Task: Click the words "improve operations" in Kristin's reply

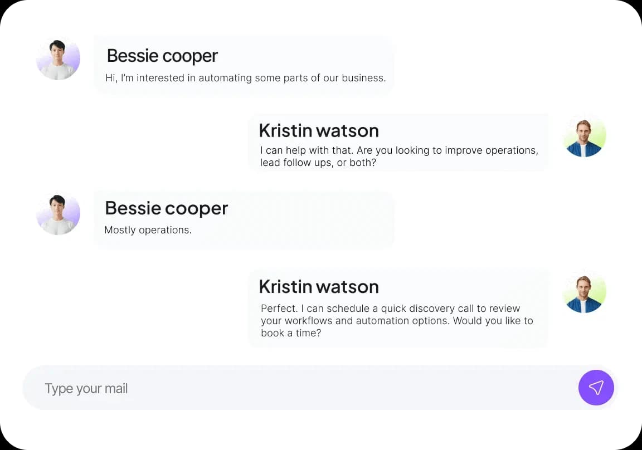Action: coord(495,150)
